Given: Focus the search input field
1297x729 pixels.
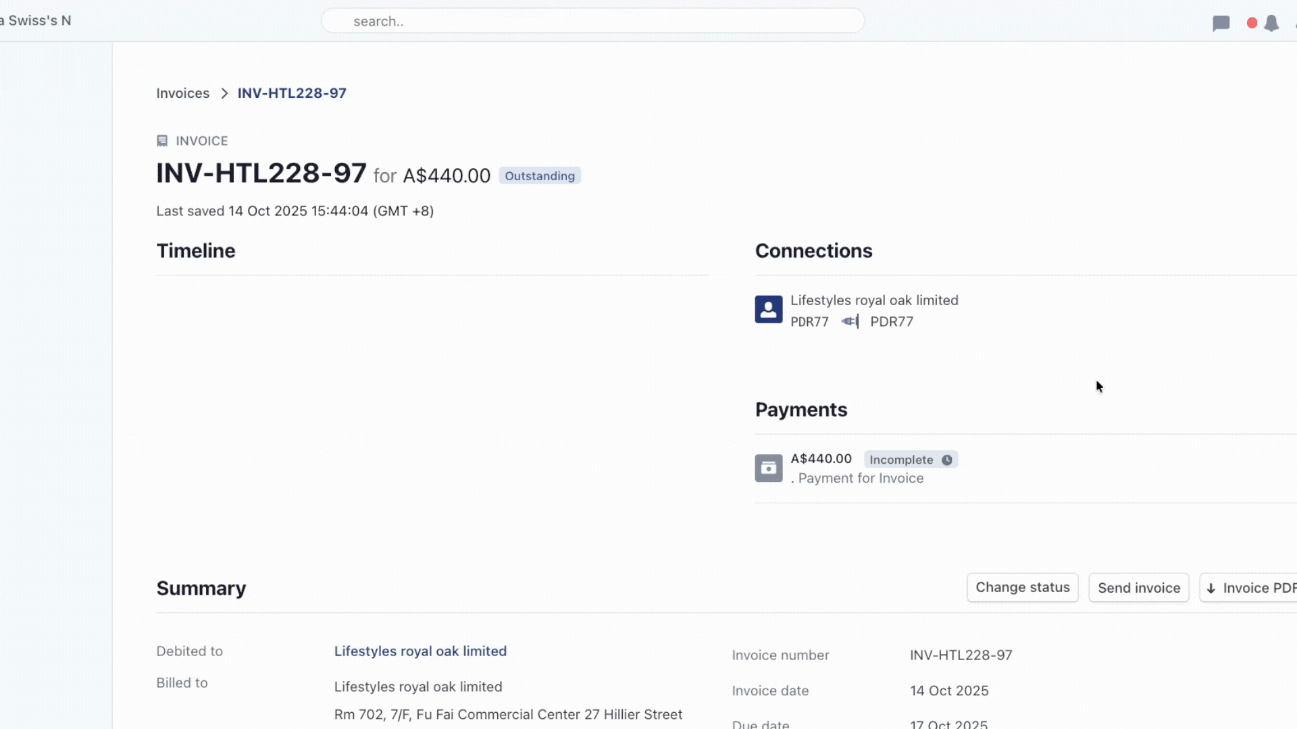Looking at the screenshot, I should 592,21.
